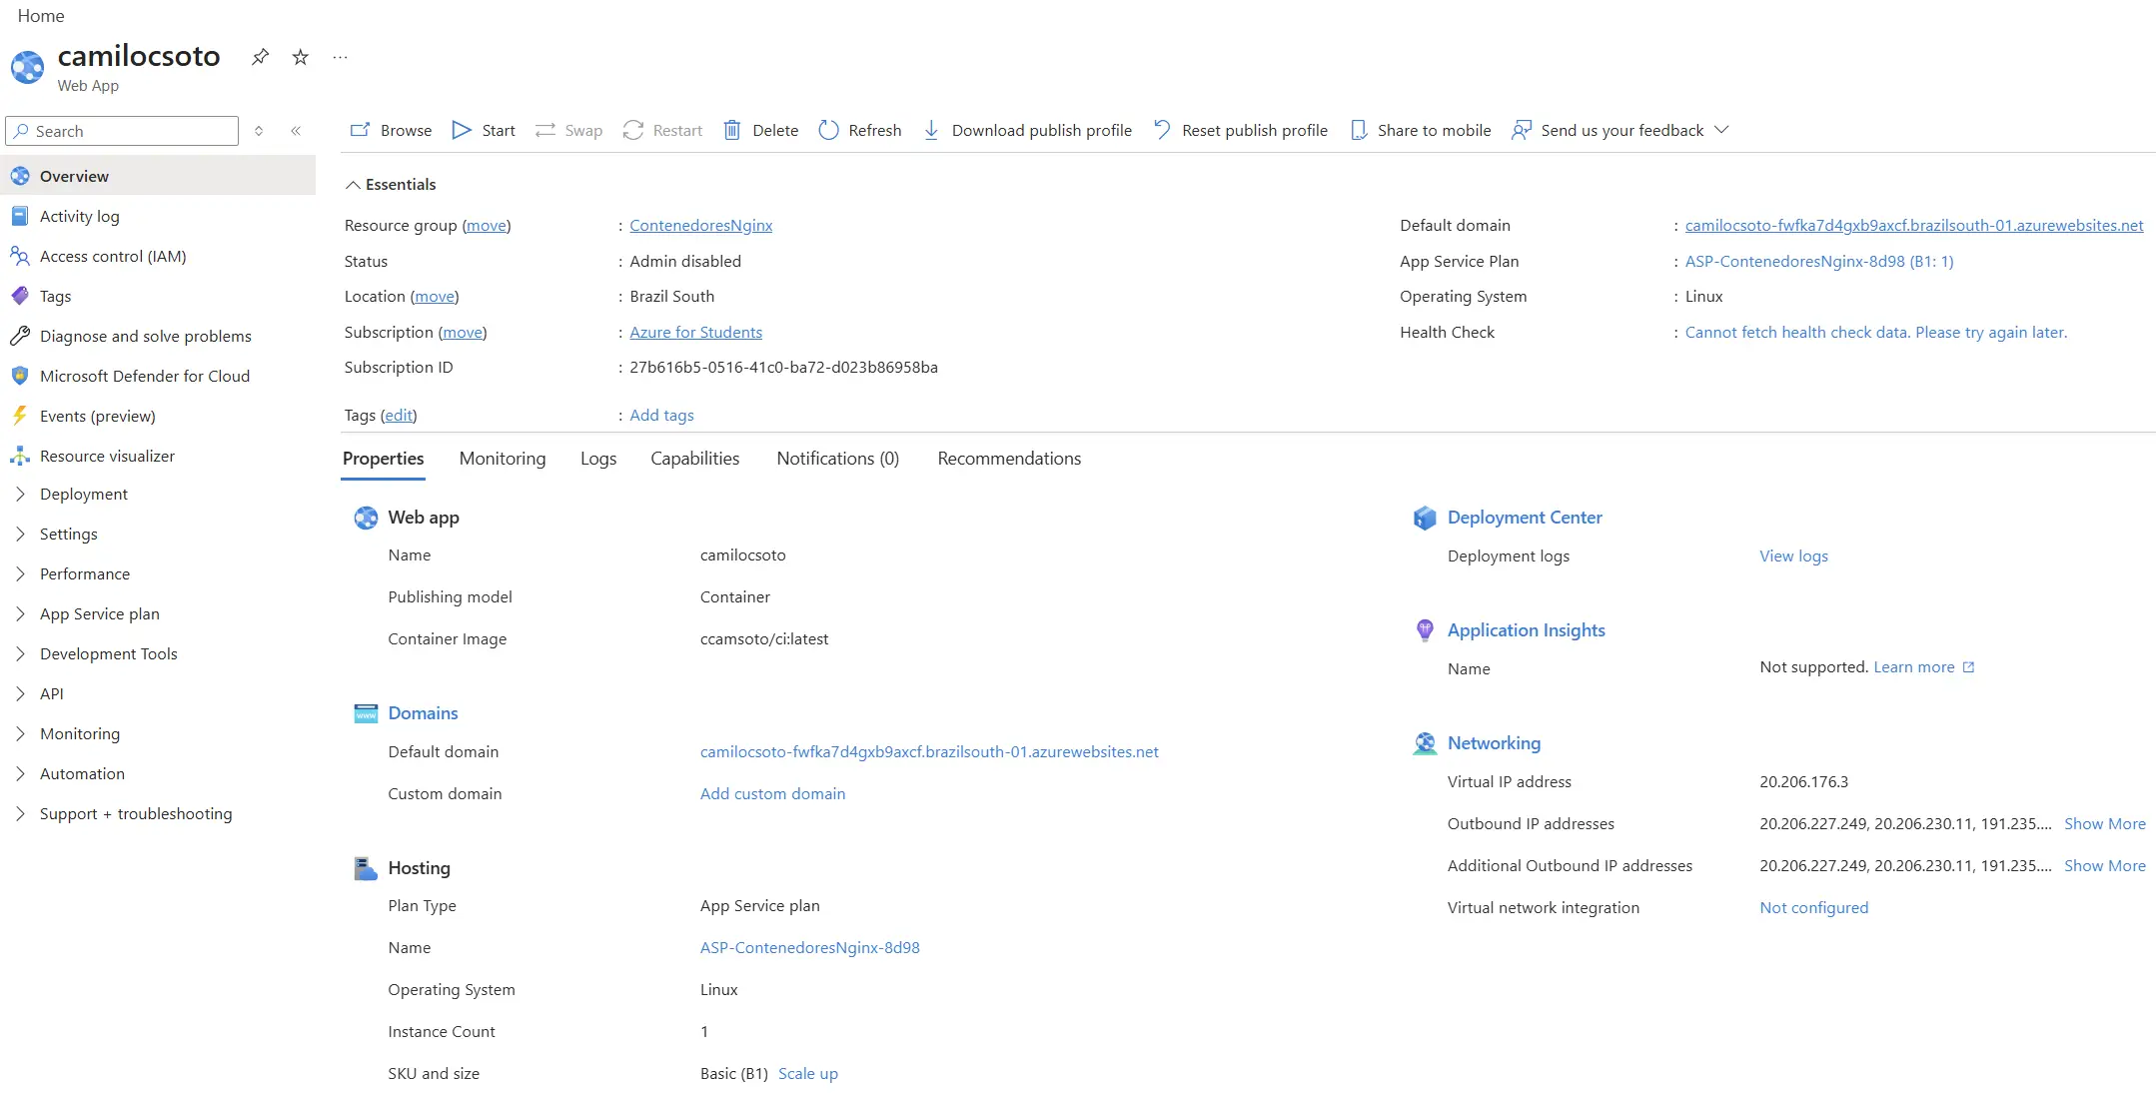
Task: Restart the web app
Action: [x=662, y=130]
